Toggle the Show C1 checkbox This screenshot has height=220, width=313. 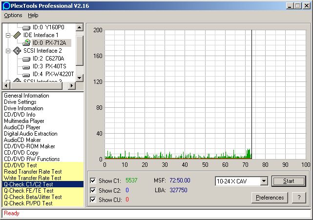(x=93, y=180)
